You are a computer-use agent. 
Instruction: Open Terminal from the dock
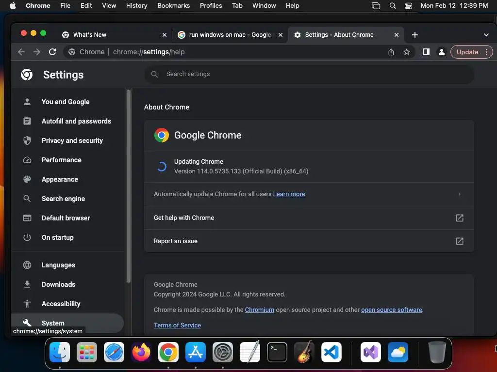pos(277,352)
